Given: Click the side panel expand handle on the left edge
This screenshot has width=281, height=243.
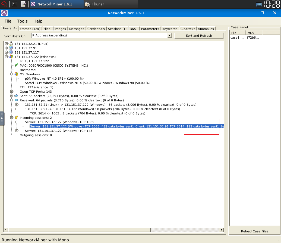Looking at the screenshot, I should [x=2, y=119].
